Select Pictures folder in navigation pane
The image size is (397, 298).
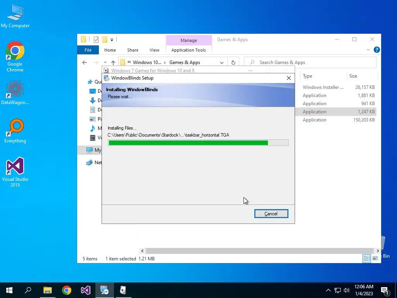[95, 119]
